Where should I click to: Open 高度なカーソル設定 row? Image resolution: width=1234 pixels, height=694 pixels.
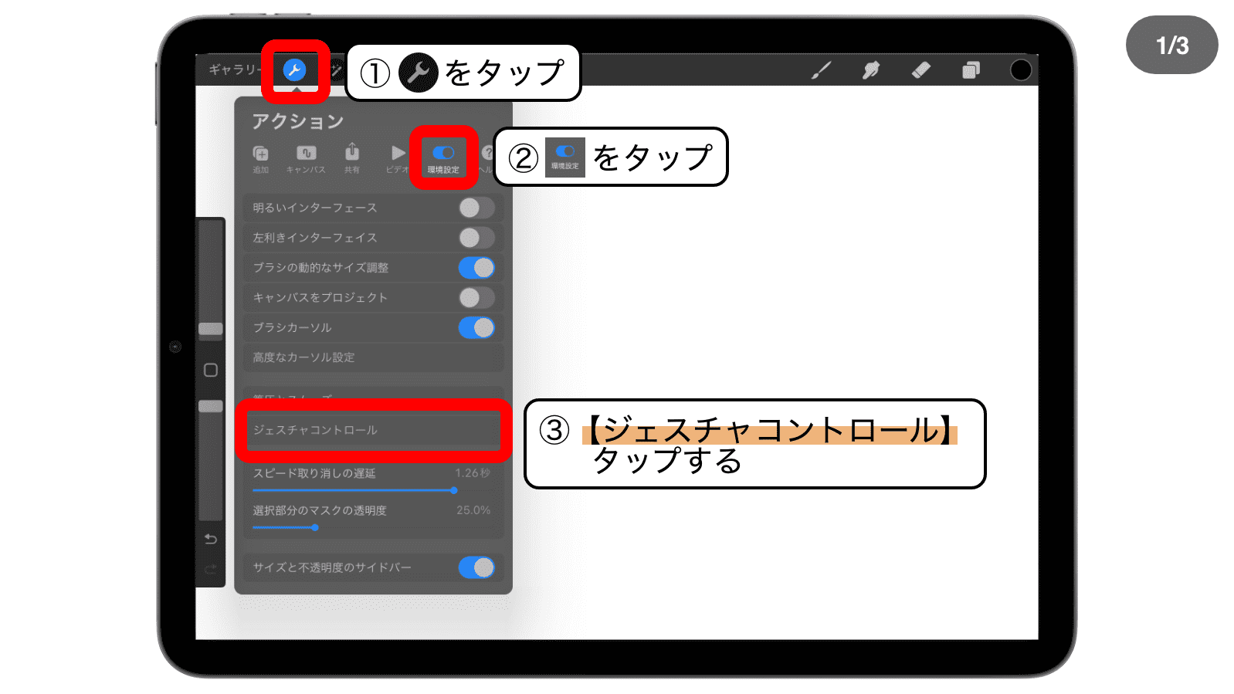[x=373, y=357]
